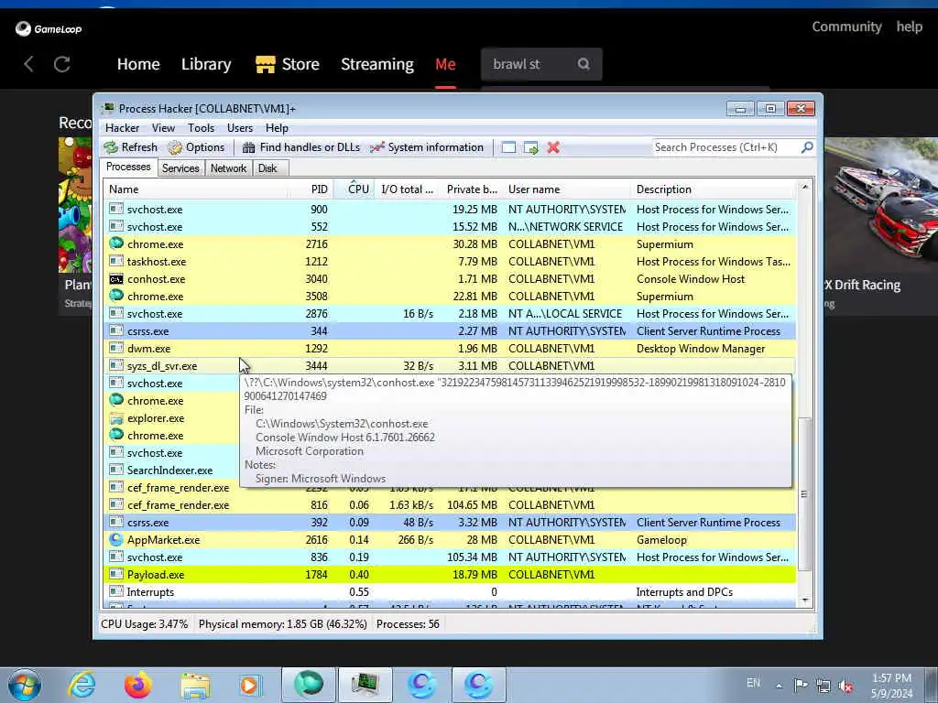Open the View menu
This screenshot has height=703, width=938.
[163, 128]
